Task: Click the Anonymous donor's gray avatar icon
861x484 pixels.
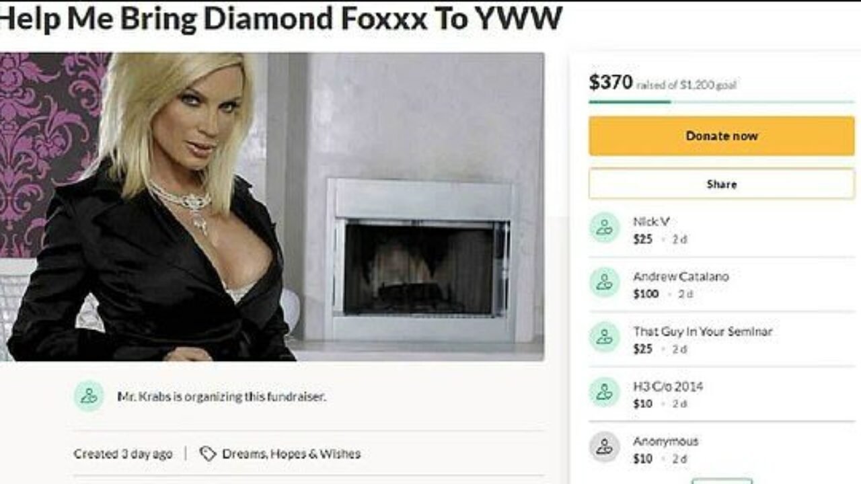Action: [x=604, y=448]
